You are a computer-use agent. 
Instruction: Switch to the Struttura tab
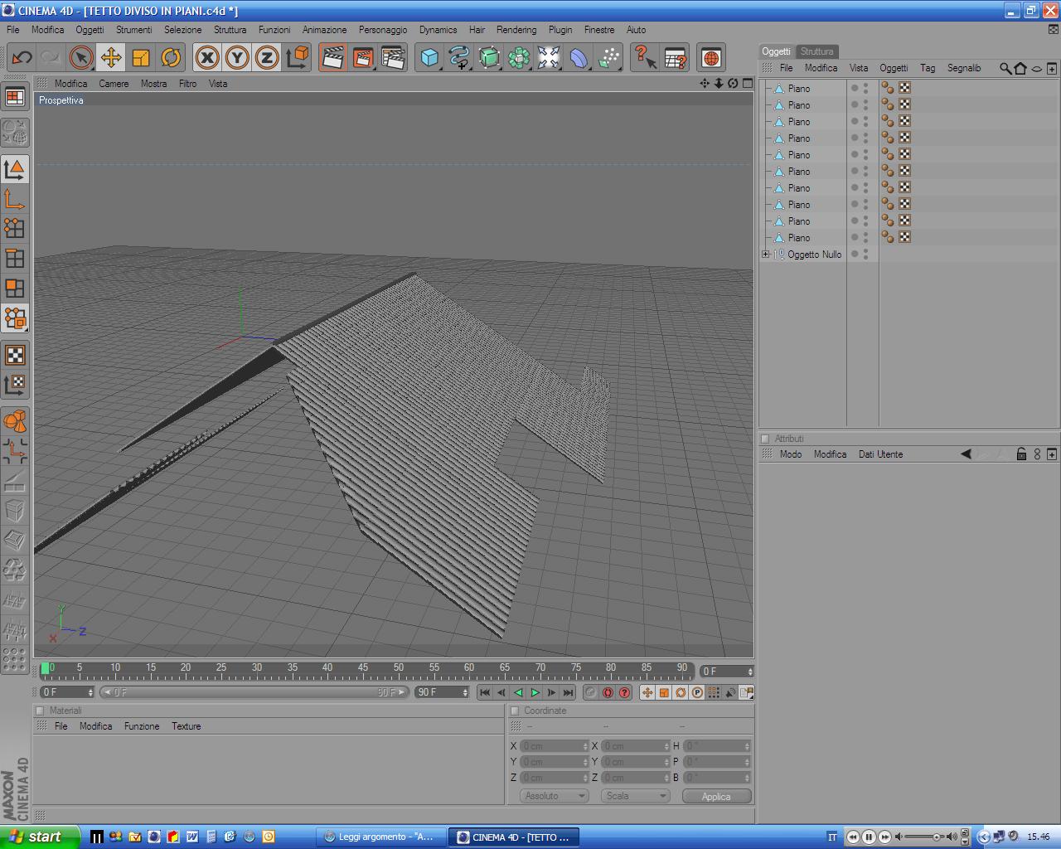click(816, 51)
